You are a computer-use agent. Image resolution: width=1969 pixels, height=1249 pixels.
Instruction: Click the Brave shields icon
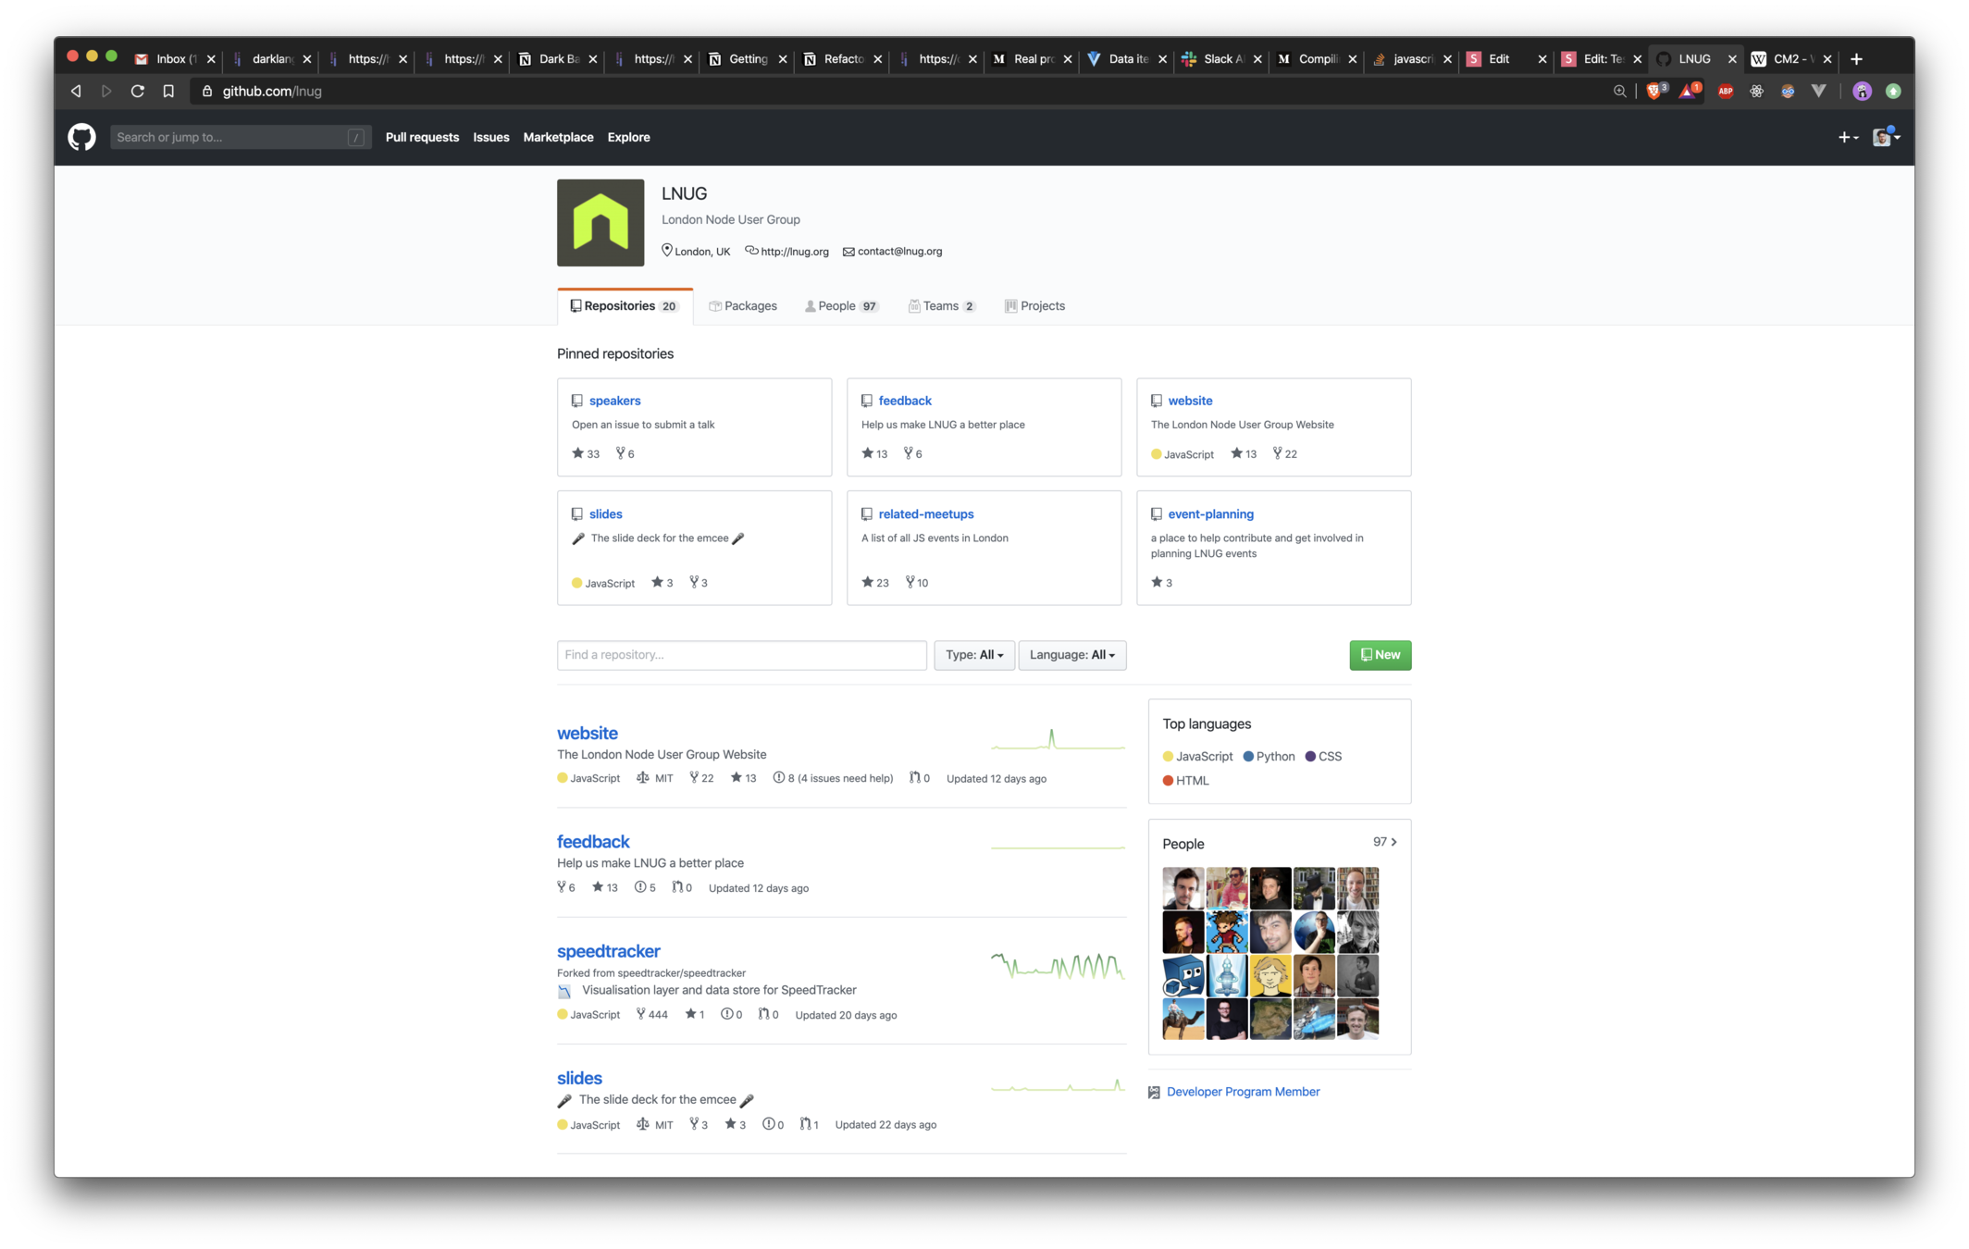1654,91
